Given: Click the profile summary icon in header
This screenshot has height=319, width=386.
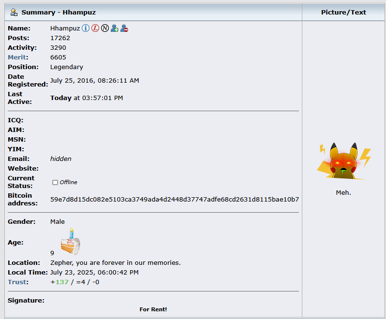Looking at the screenshot, I should tap(14, 12).
